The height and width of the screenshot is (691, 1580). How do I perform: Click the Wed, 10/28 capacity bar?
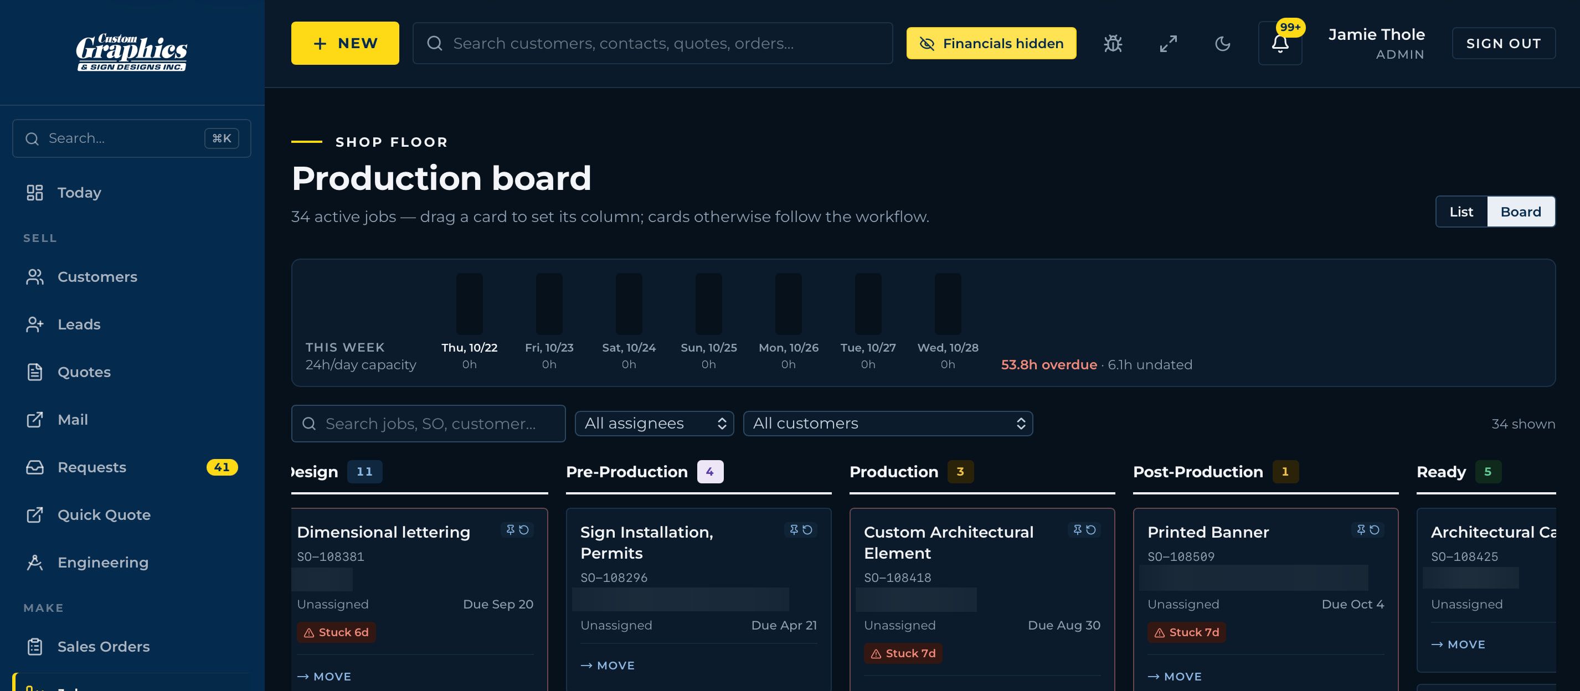[x=948, y=304]
